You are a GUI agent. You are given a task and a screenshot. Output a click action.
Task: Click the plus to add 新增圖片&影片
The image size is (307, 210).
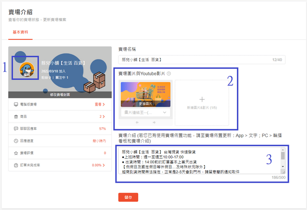click(202, 99)
